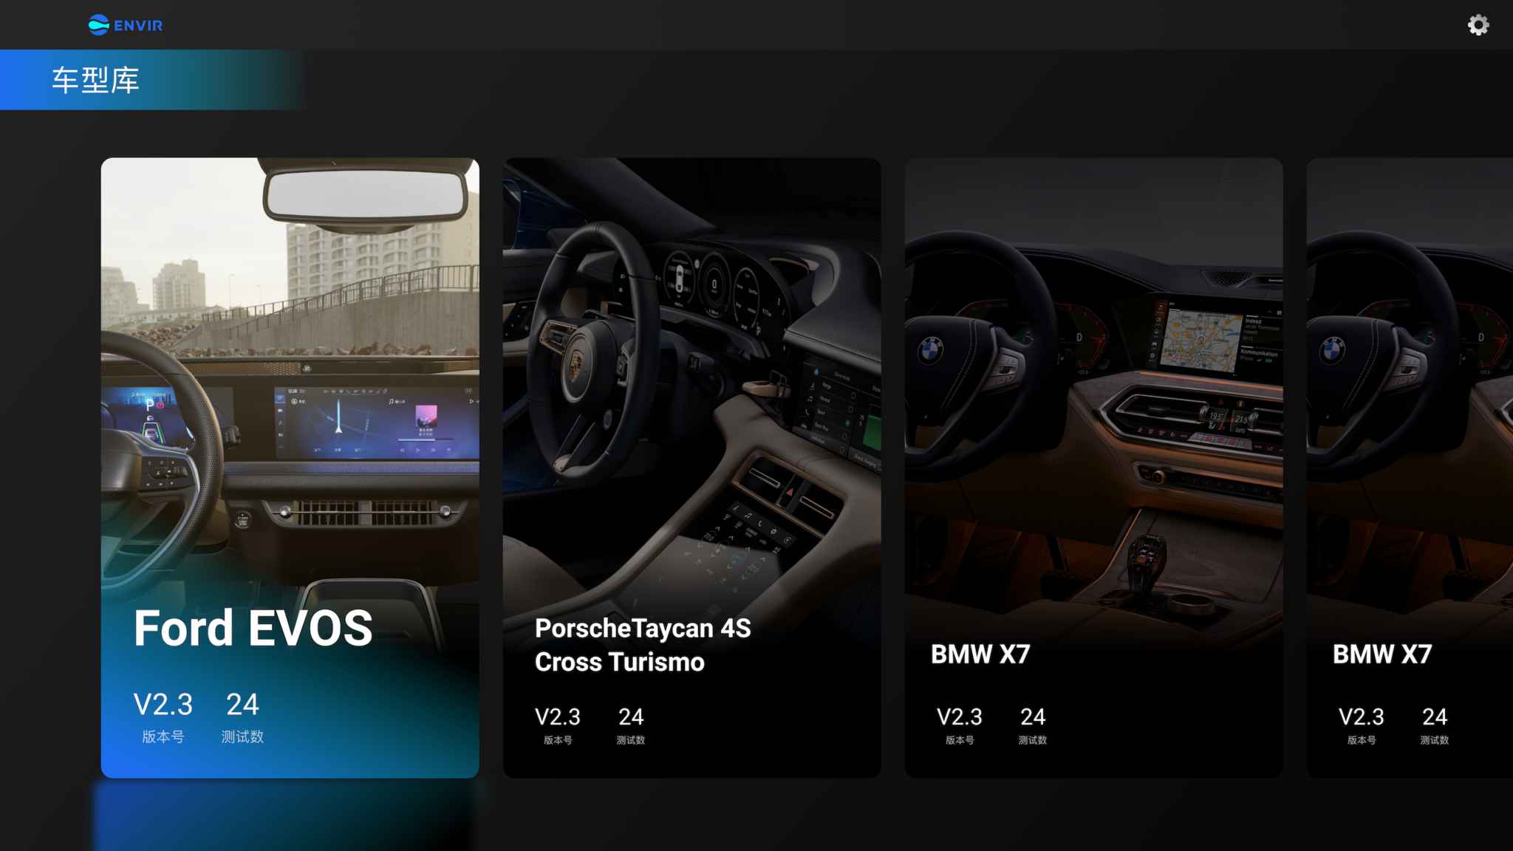Image resolution: width=1513 pixels, height=851 pixels.
Task: Click V2.3 version number on Ford EVOS card
Action: tap(163, 704)
